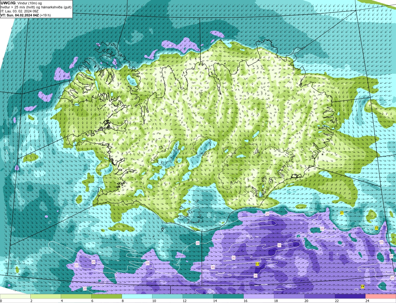Click the 10–12 m/s light turquoise legend swatch
This screenshot has width=396, height=303.
click(x=168, y=296)
